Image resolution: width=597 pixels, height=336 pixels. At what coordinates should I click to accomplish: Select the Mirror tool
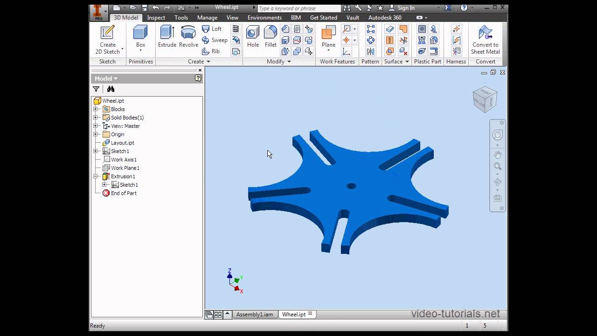pos(370,51)
